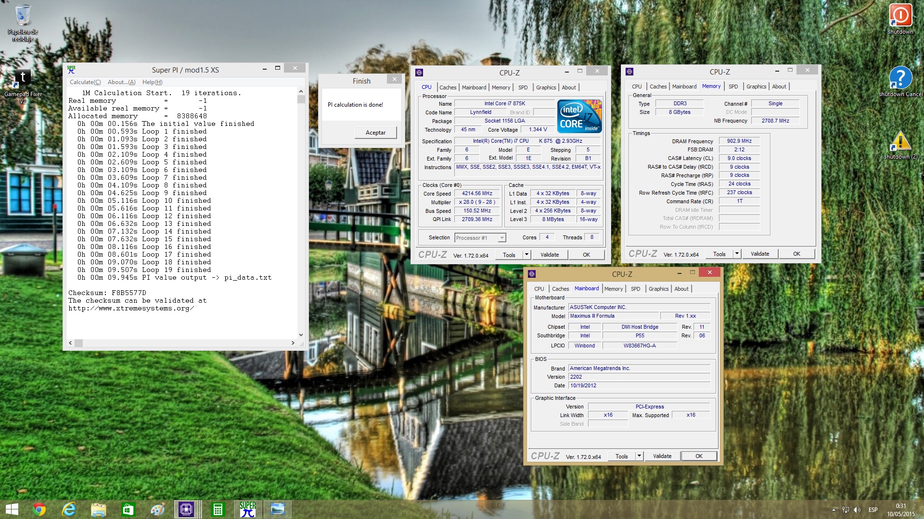Open Paint from the taskbar
Screen dimensions: 924x519
(158, 509)
